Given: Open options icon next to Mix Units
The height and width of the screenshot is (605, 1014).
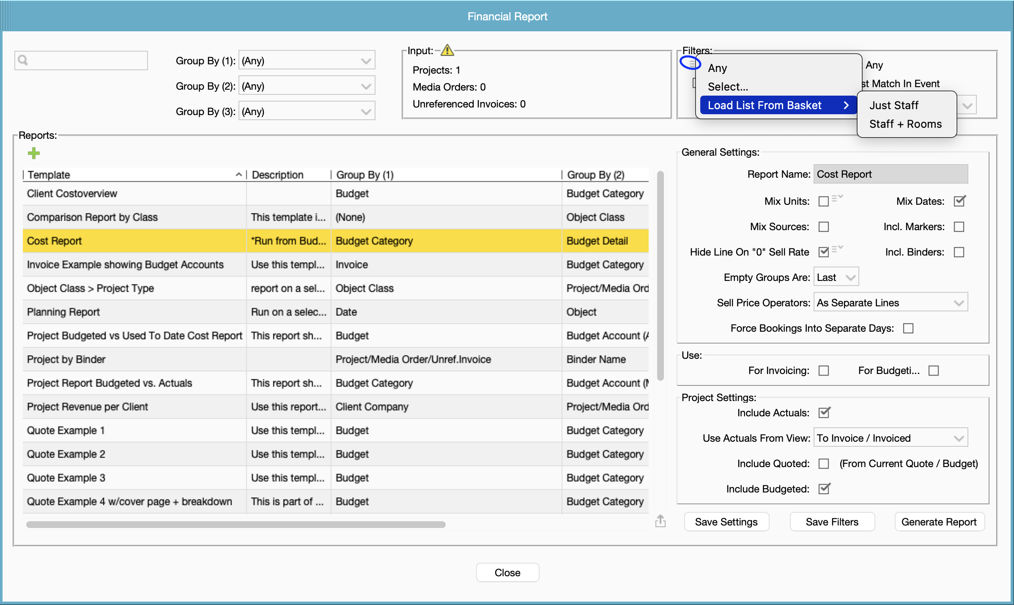Looking at the screenshot, I should 837,198.
